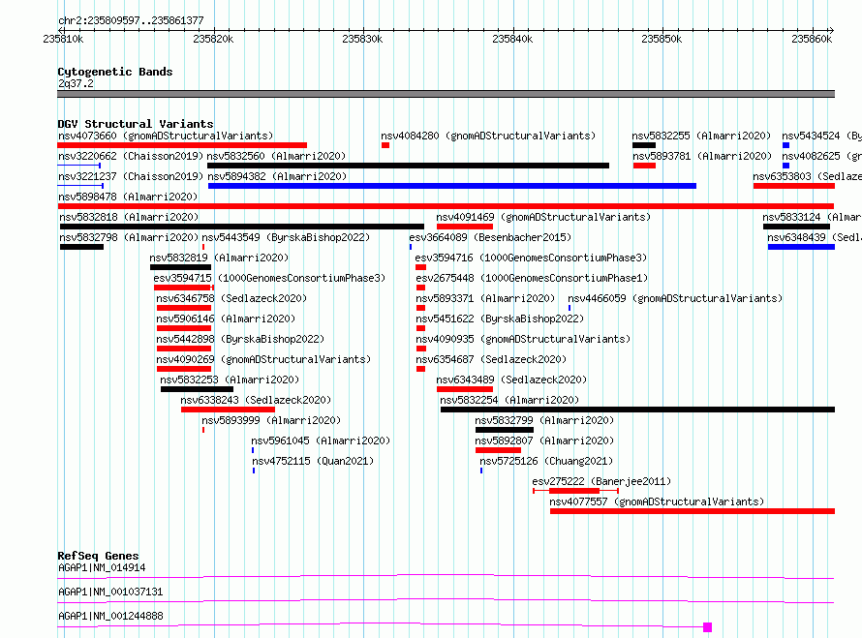Open nsv5892807 Almarri2020 label

pyautogui.click(x=544, y=441)
